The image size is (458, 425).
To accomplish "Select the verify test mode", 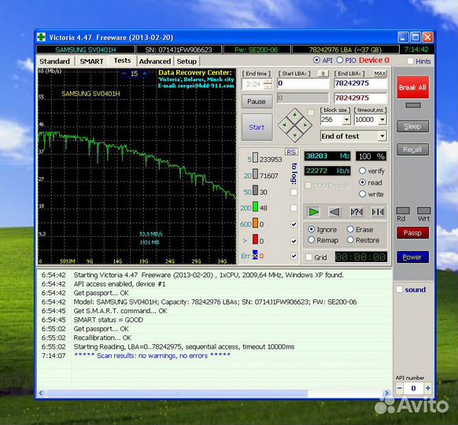I will [x=362, y=171].
